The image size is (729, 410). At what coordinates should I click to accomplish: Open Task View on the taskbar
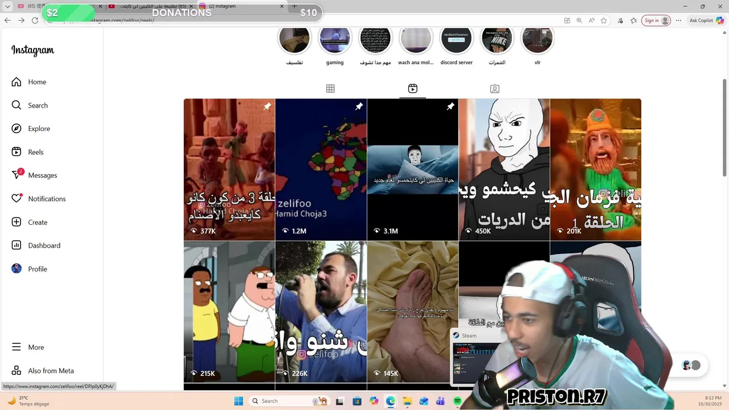[x=340, y=401]
